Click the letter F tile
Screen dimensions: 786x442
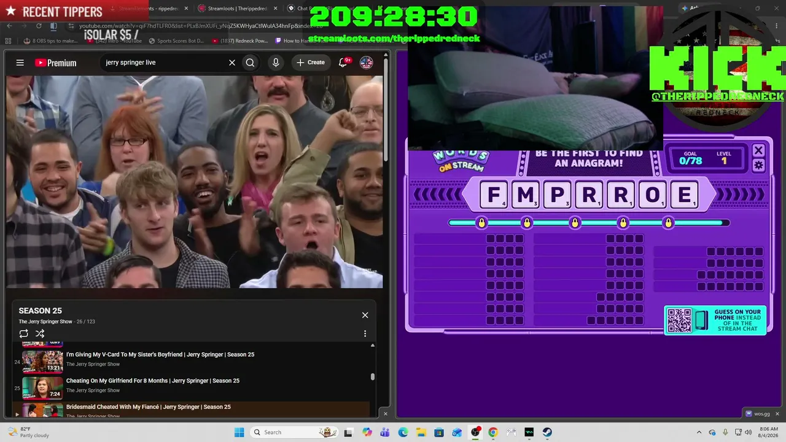coord(494,195)
